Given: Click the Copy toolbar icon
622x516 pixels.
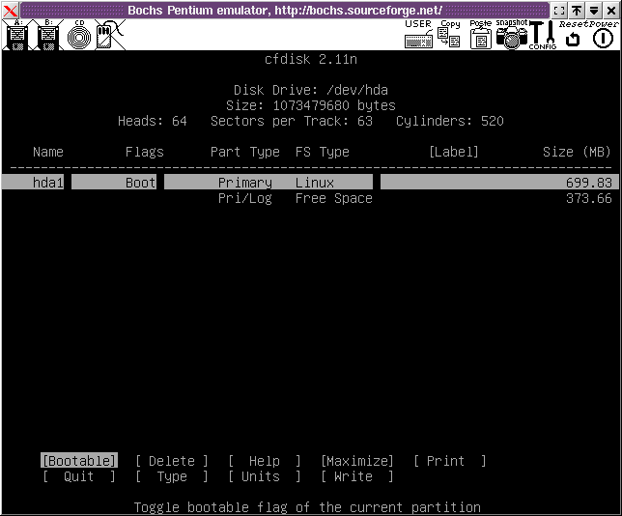Looking at the screenshot, I should (x=449, y=36).
